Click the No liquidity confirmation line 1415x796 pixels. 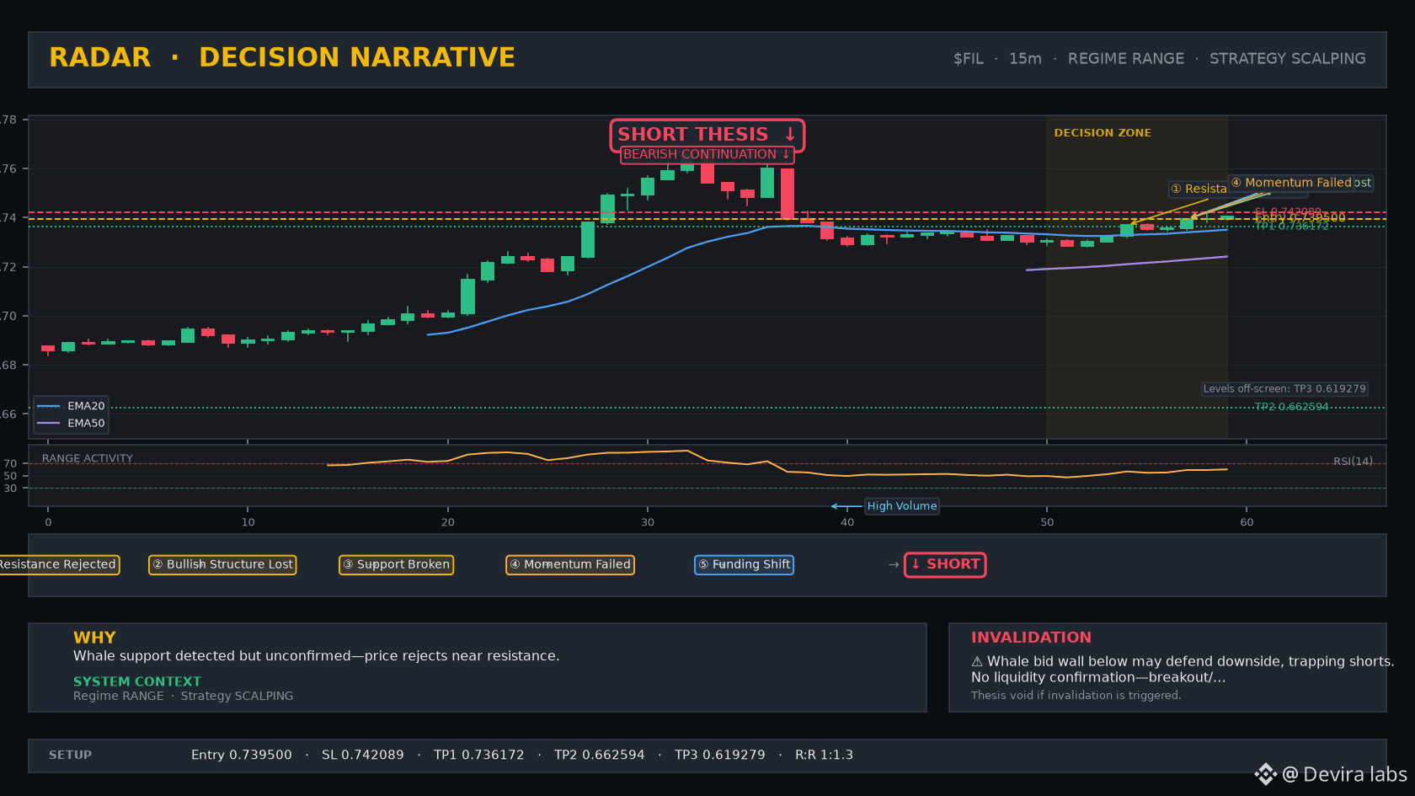click(1098, 677)
